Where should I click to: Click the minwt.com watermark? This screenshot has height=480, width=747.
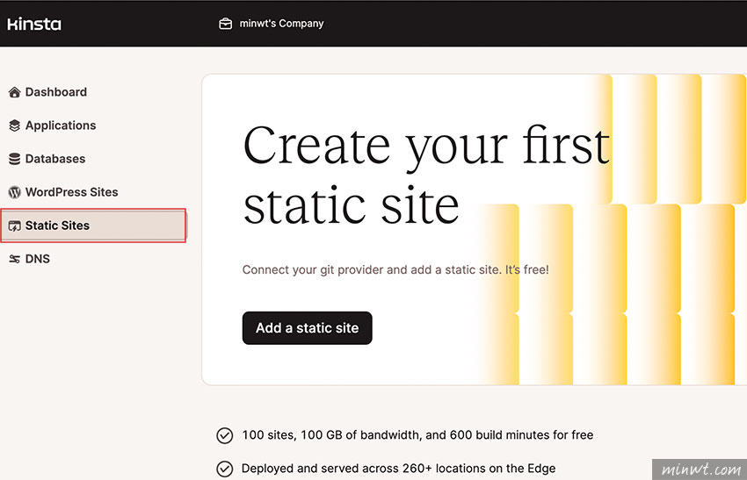tap(700, 469)
